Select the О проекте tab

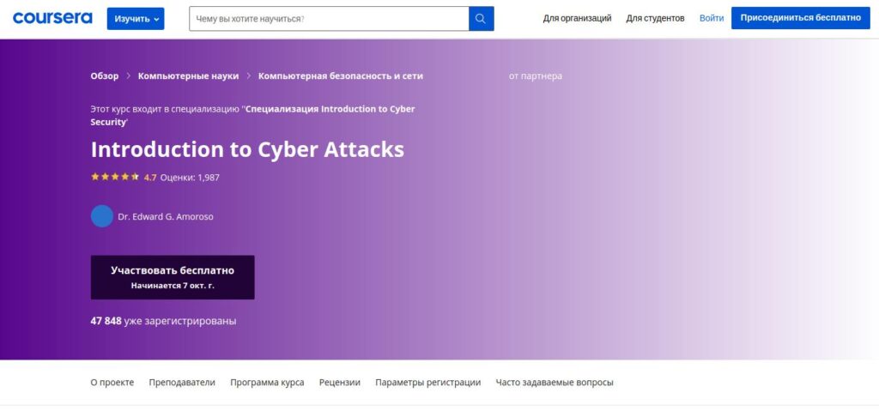tap(112, 383)
